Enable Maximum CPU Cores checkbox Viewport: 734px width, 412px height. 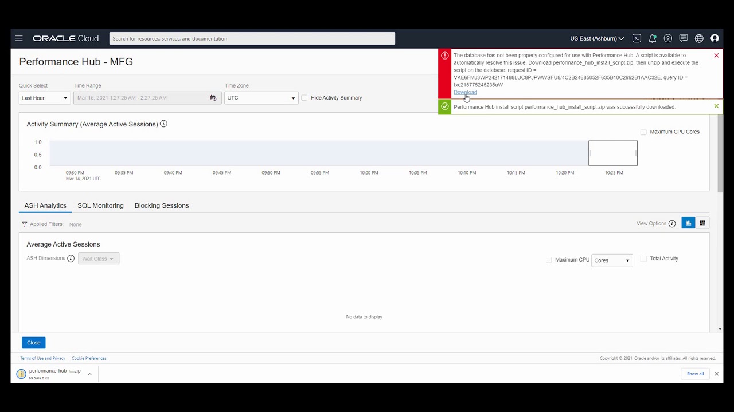click(643, 132)
